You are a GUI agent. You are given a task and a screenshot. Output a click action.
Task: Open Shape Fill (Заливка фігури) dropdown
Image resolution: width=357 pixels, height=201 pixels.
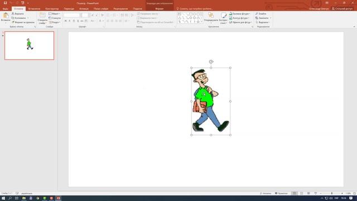[x=239, y=13]
